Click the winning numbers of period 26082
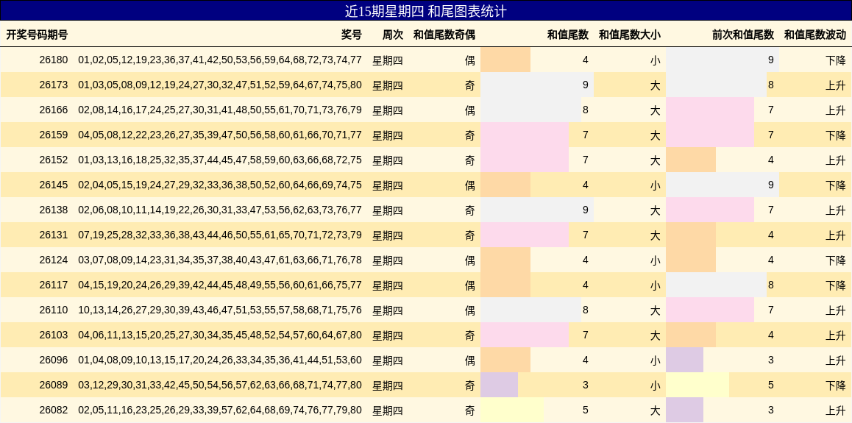This screenshot has height=423, width=852. coord(220,410)
